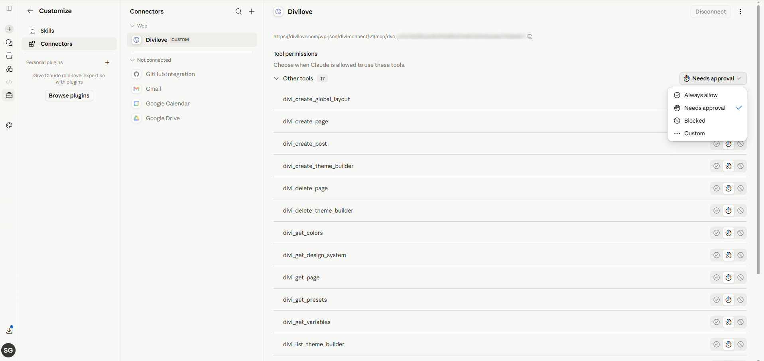Open the Artifacts icon in sidebar
The image size is (764, 361).
coord(9,69)
